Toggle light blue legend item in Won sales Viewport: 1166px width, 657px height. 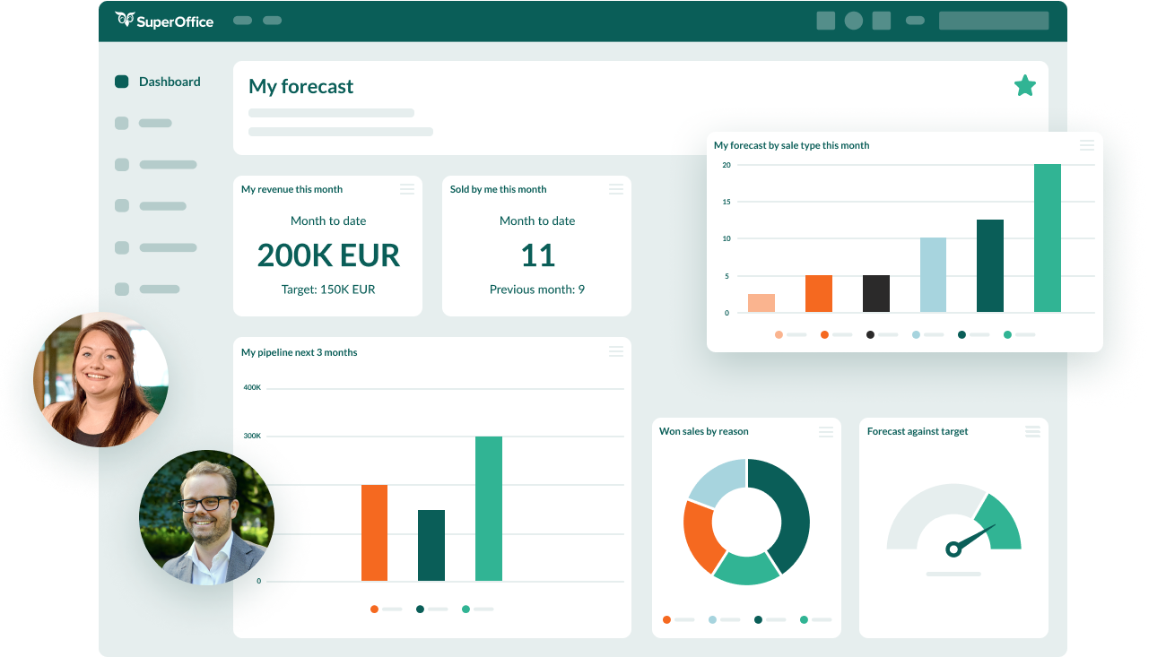pyautogui.click(x=713, y=619)
